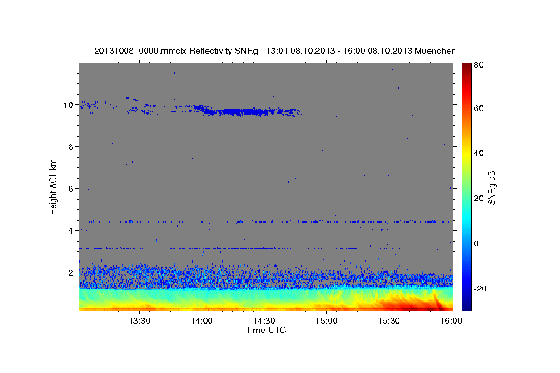Screen dimensions: 560x373
Task: Click the colorbar value 60
Action: [478, 108]
